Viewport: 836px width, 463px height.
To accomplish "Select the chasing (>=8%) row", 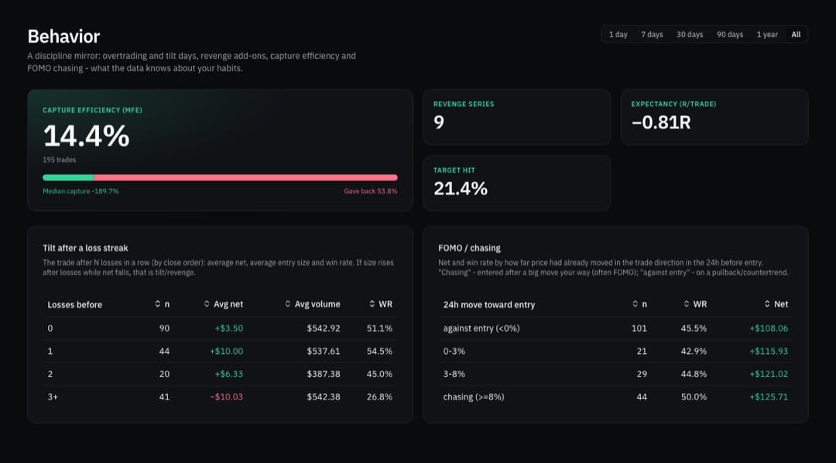I will (615, 397).
